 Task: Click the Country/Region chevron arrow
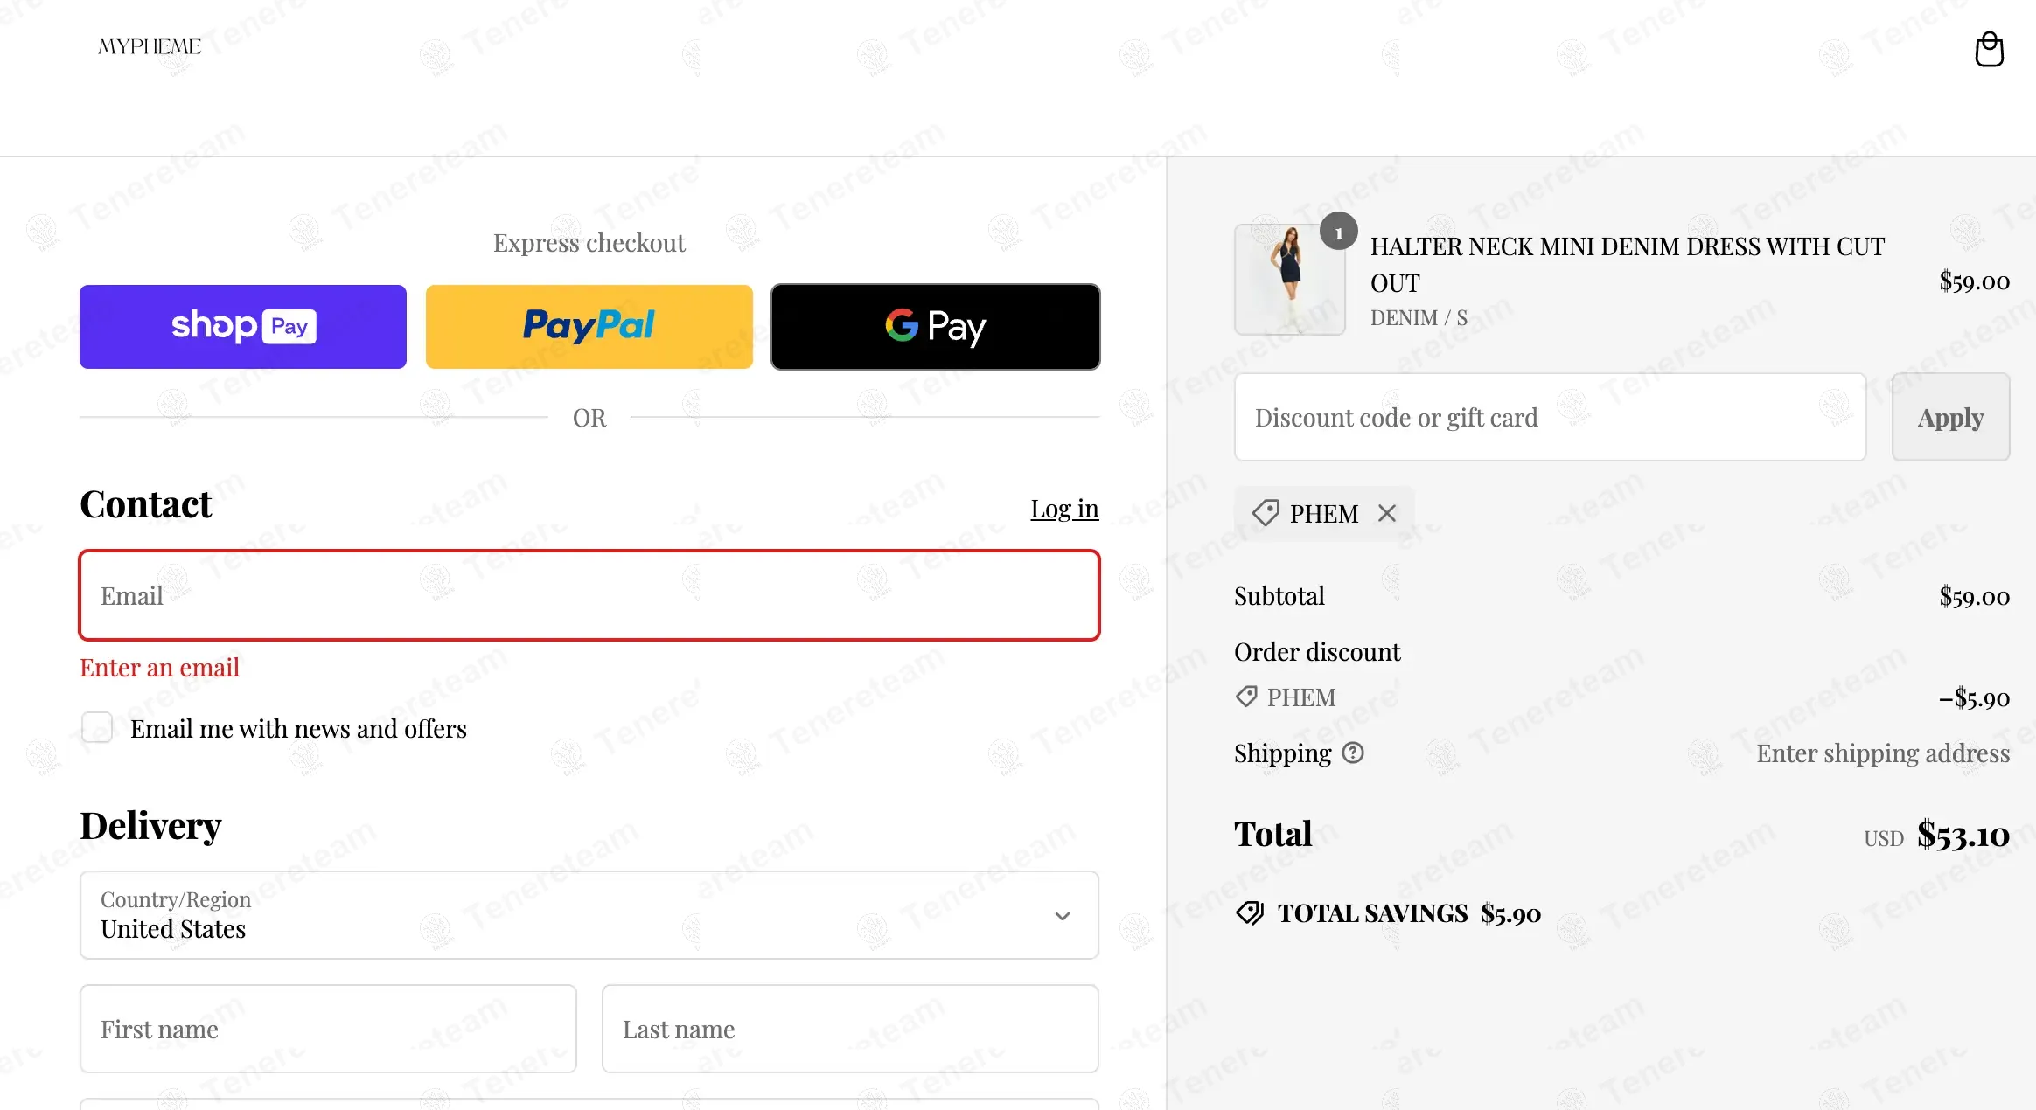pos(1063,916)
